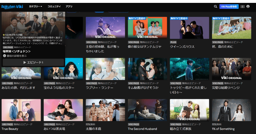This screenshot has width=256, height=134.
Task: Click title text 1% of Something
Action: coord(223,129)
